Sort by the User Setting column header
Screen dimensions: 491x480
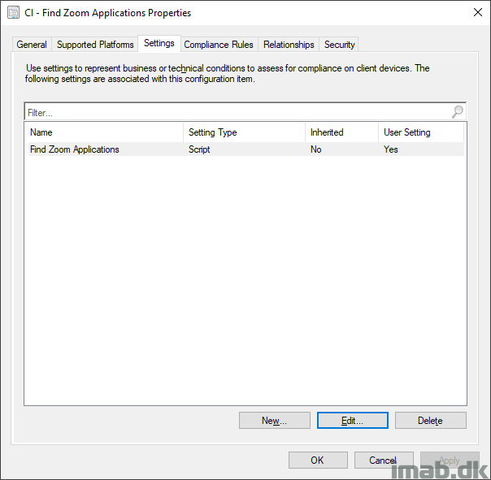(x=421, y=132)
